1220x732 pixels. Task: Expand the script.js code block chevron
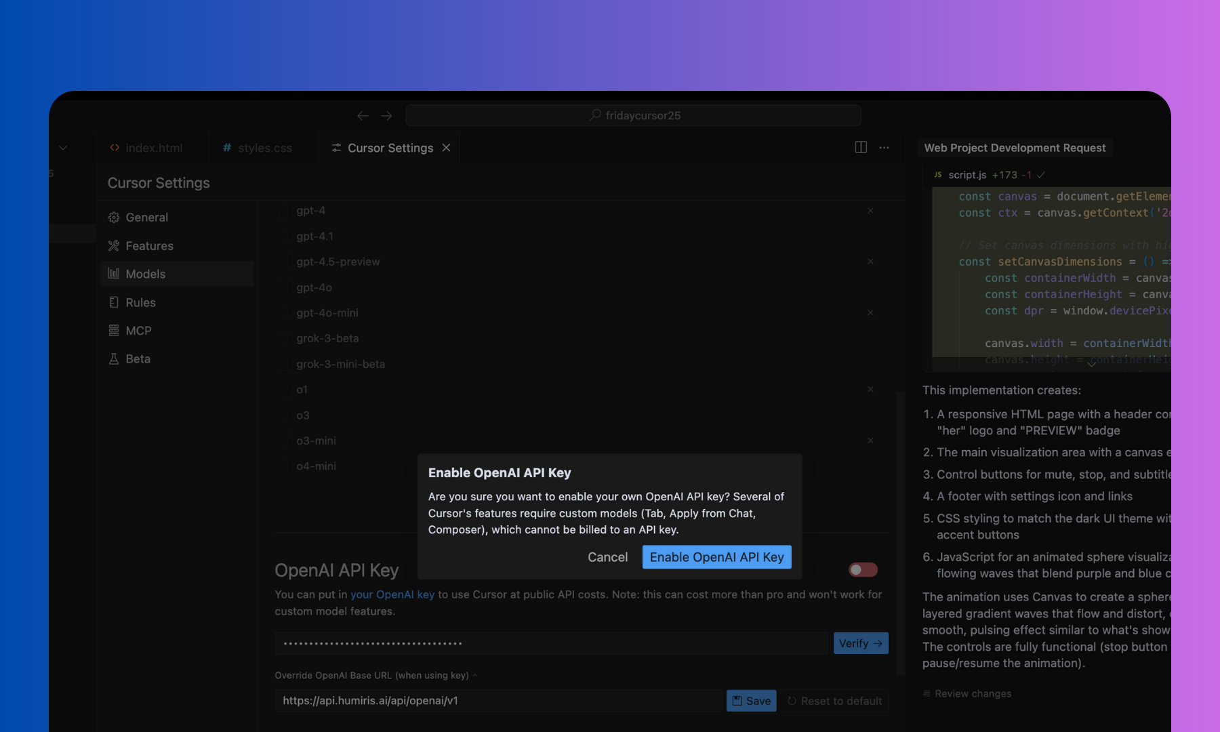click(x=1091, y=365)
